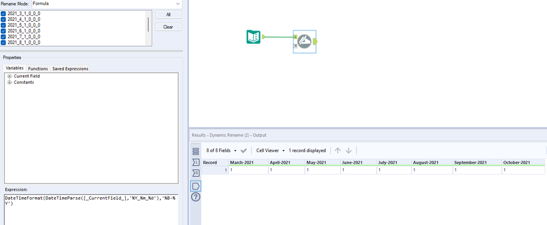Viewport: 547px width, 225px height.
Task: Expand the Constants tree node
Action: 10,82
